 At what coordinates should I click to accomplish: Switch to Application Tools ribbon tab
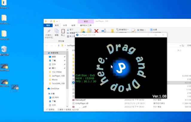tap(86, 25)
